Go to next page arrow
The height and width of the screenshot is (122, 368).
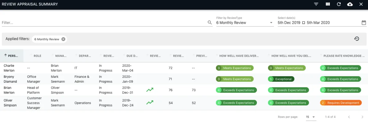[x=362, y=117]
